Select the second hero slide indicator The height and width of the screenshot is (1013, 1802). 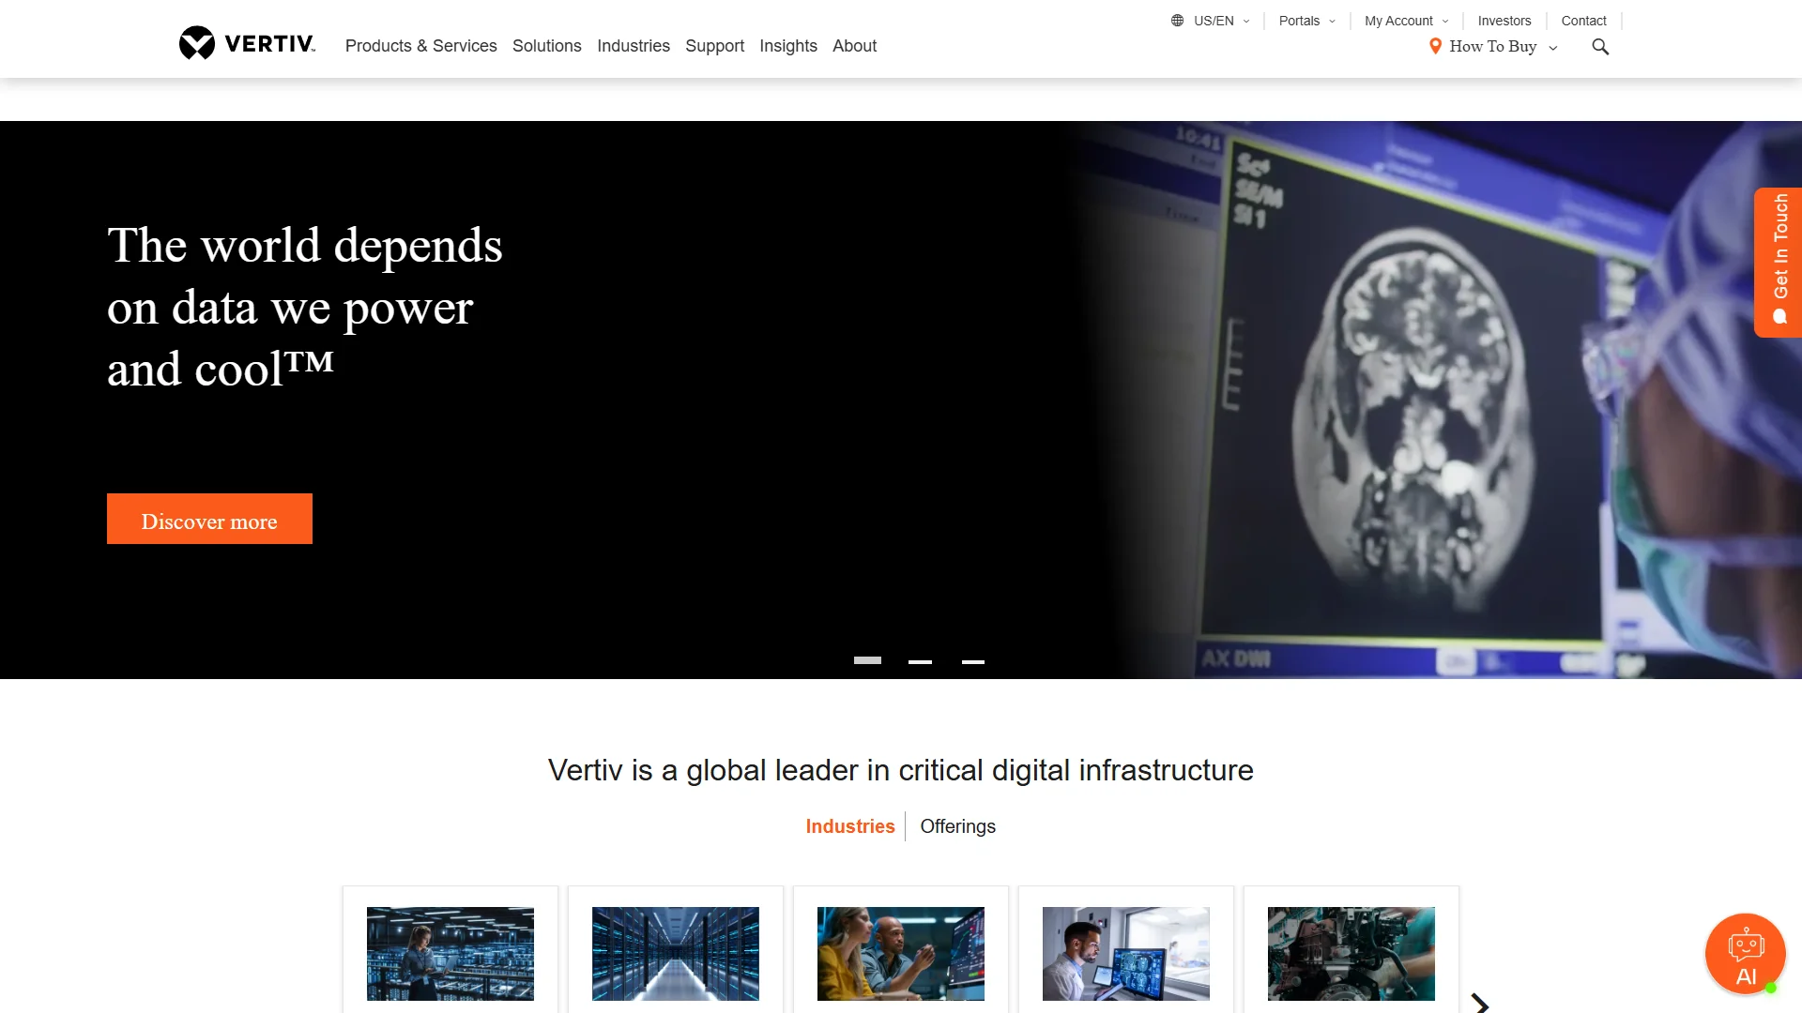click(920, 661)
